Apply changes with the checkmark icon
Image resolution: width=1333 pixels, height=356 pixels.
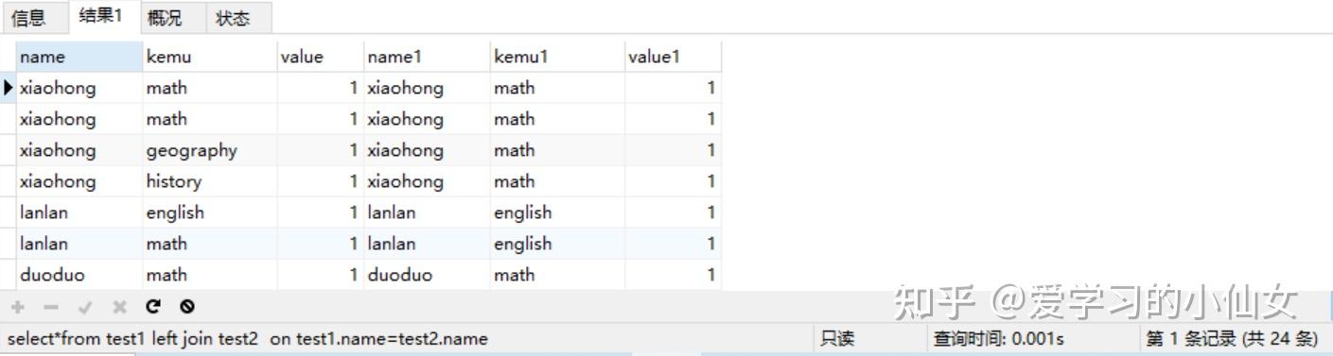click(85, 307)
